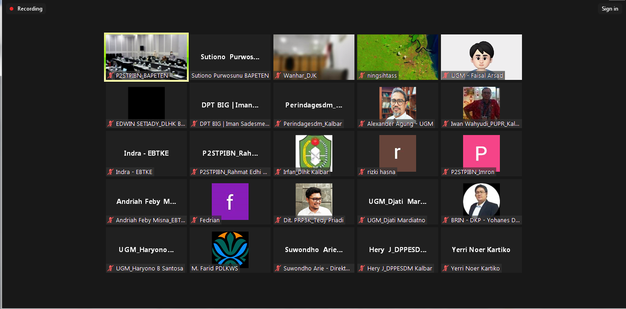Click muted mic icon beside P2STPIBN_BAPETEN
626x309 pixels.
point(110,76)
